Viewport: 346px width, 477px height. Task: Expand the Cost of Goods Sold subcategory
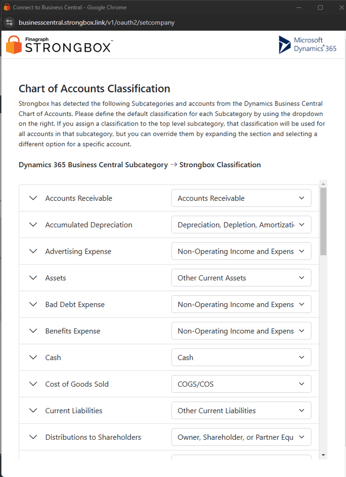pos(33,384)
